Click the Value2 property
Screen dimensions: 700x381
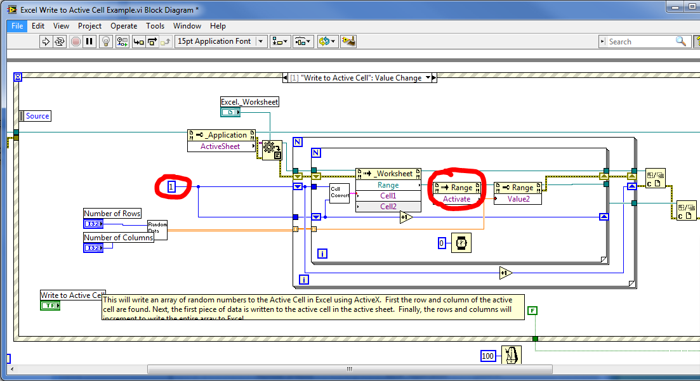click(518, 199)
